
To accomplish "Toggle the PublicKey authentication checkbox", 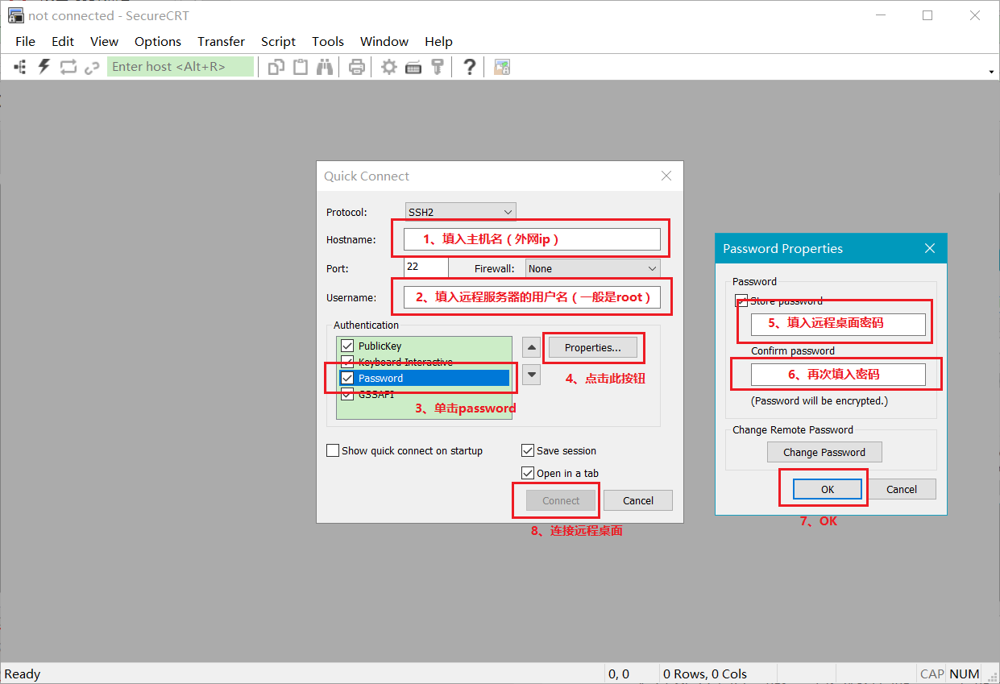I will pyautogui.click(x=347, y=346).
